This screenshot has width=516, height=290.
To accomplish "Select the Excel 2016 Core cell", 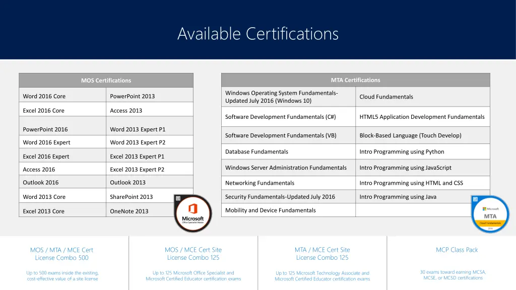I will pyautogui.click(x=62, y=110).
